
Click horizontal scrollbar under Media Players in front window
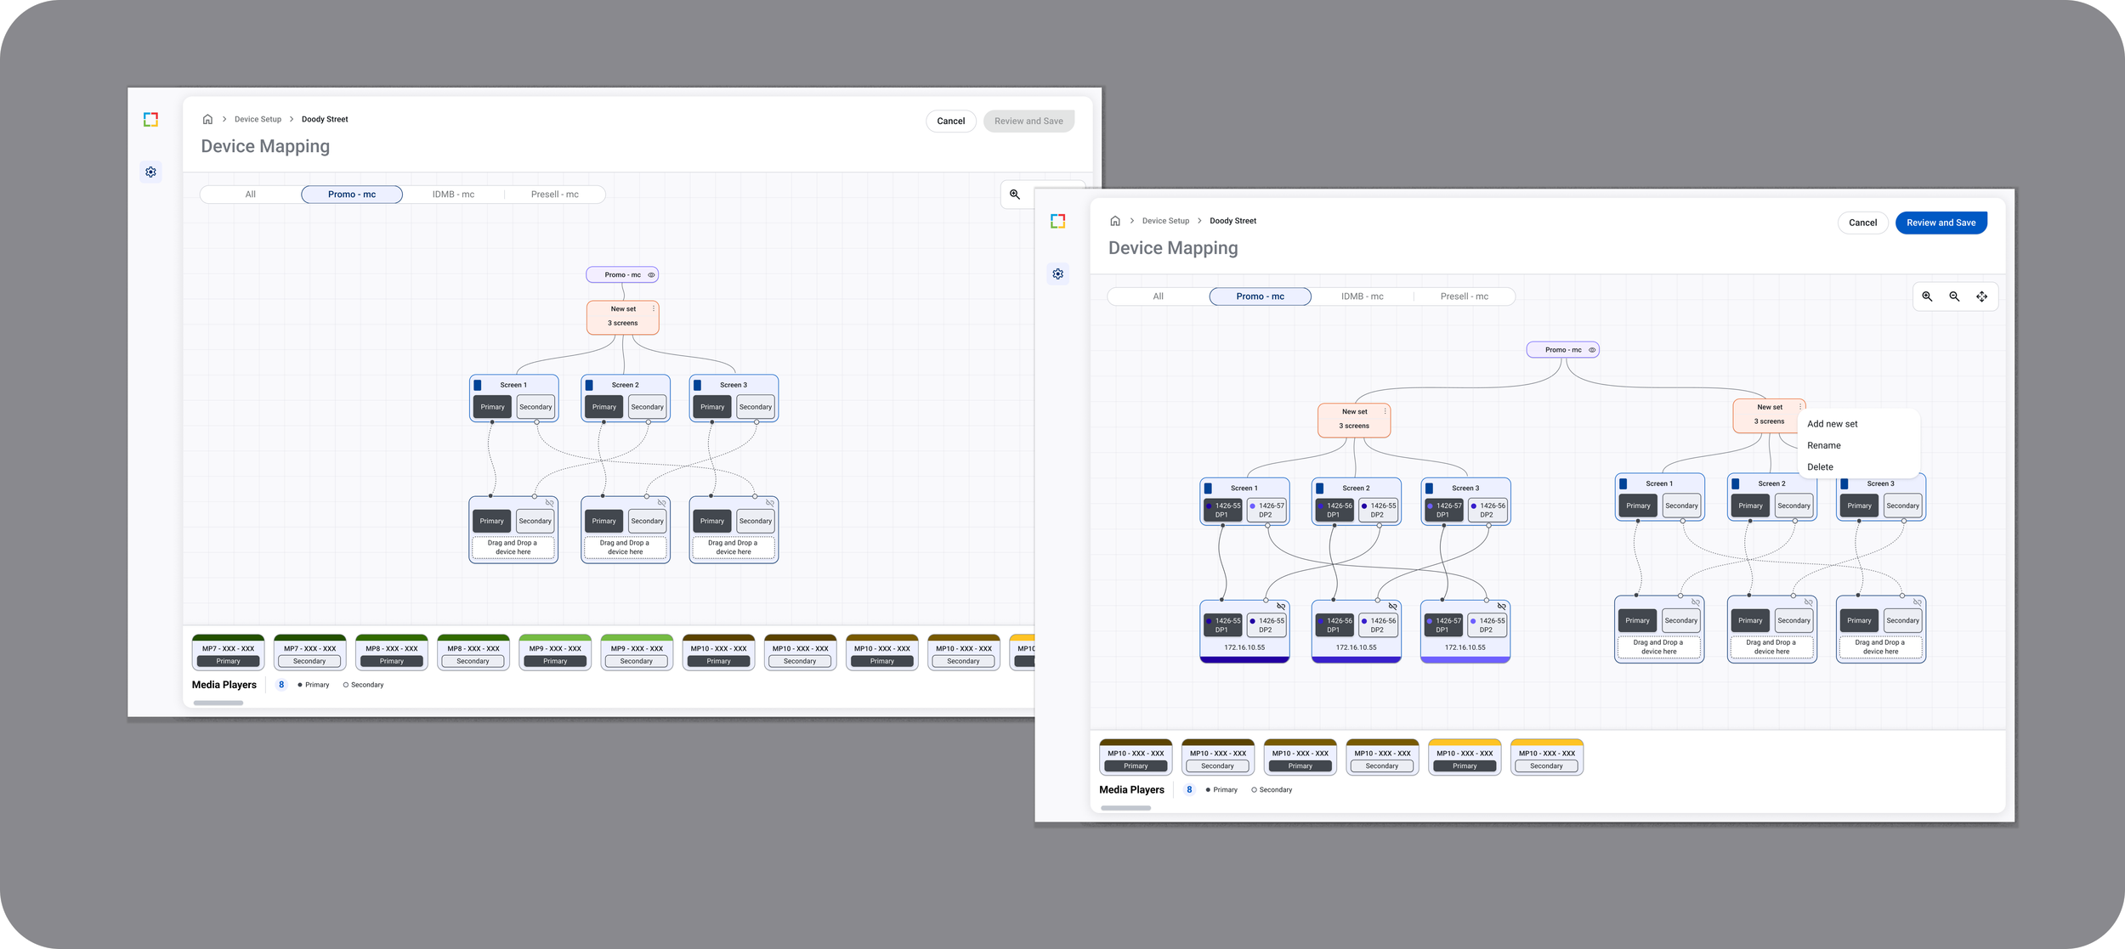point(1125,808)
